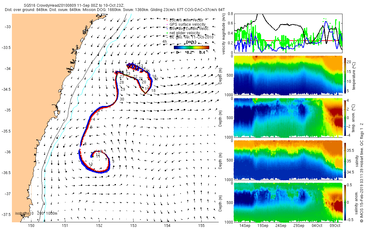
Task: Click the temperature depth section plot
Action: (x=288, y=75)
